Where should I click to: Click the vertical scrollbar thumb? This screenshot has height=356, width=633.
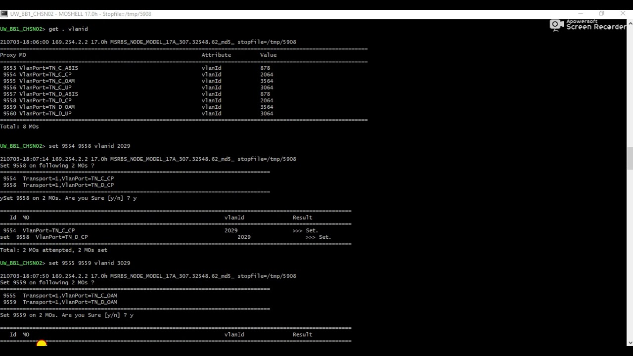pos(630,158)
